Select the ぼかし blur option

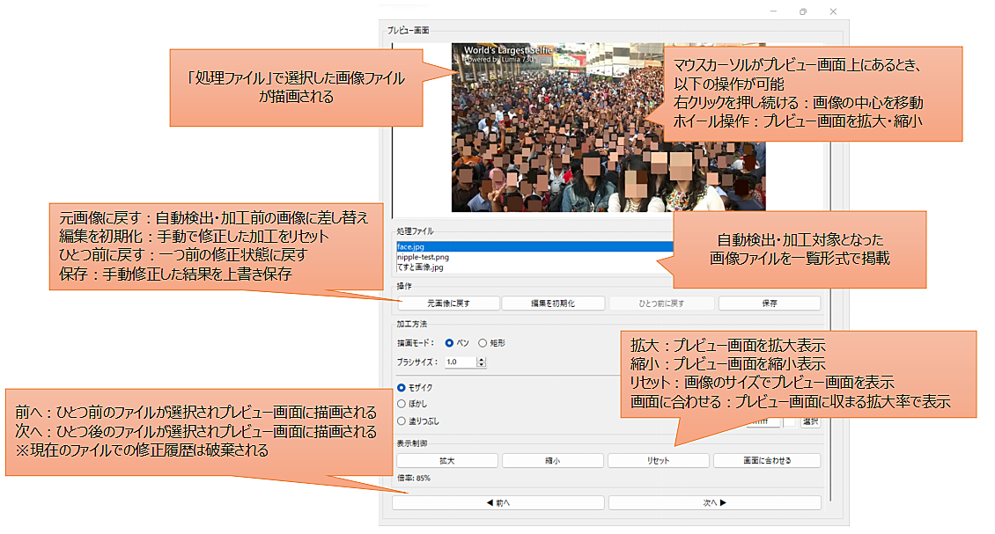(x=402, y=404)
